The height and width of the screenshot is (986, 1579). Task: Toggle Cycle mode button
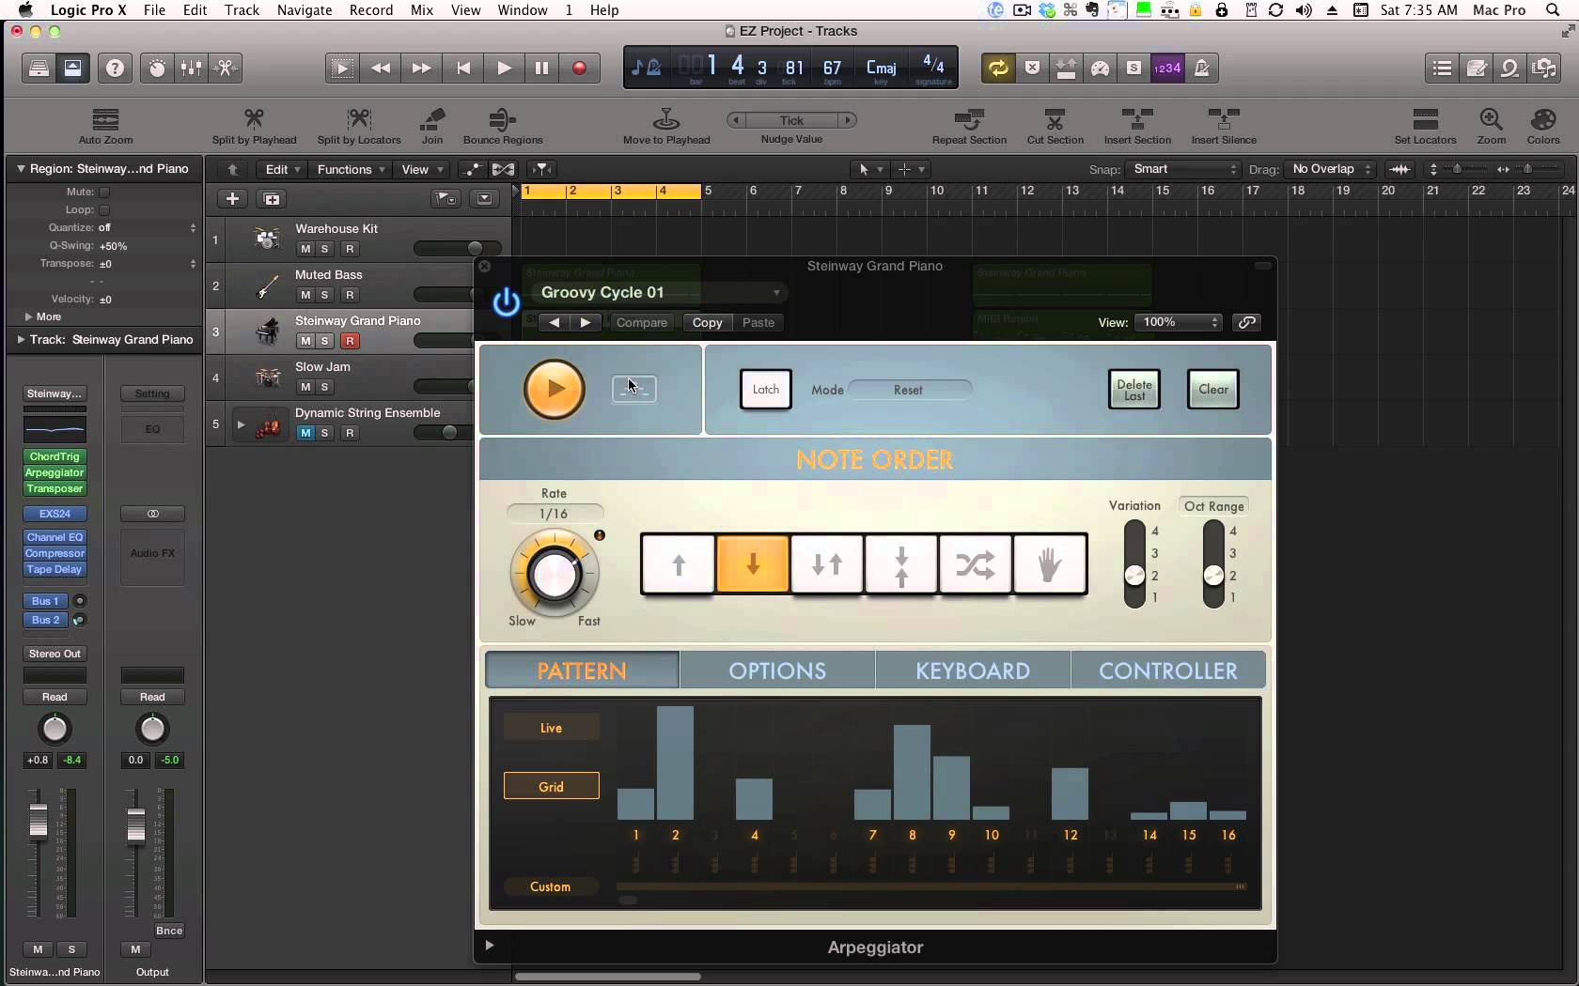pyautogui.click(x=998, y=68)
